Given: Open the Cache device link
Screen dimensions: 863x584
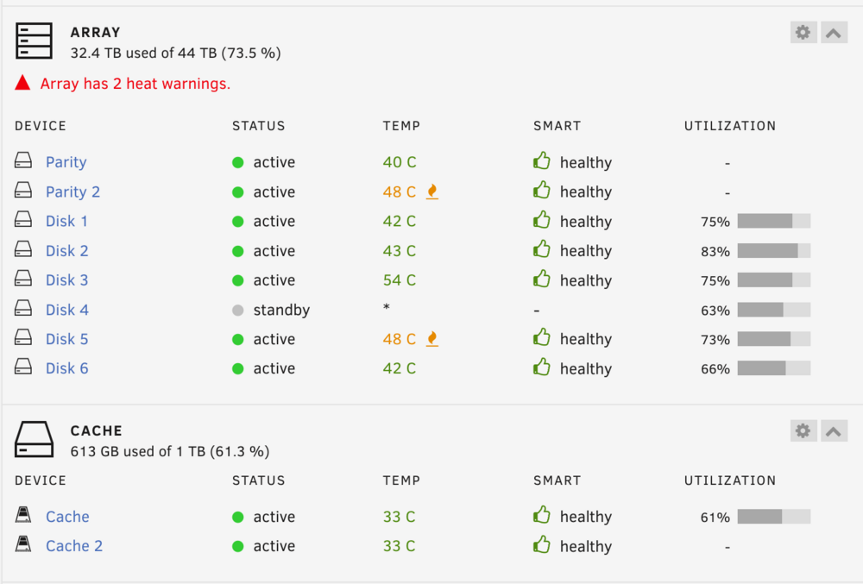Looking at the screenshot, I should pos(67,517).
